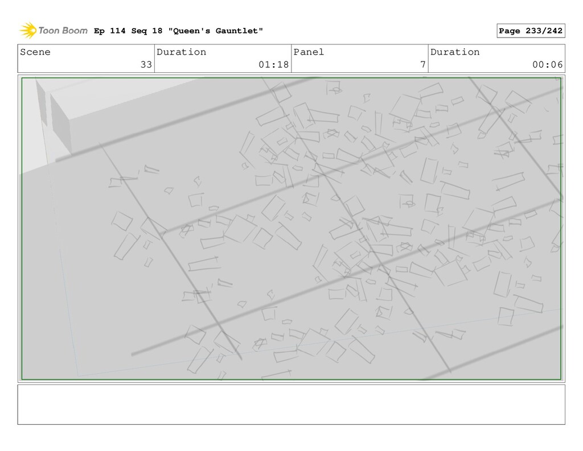The image size is (583, 451).
Task: Click the panel Duration label at right
Action: pyautogui.click(x=455, y=52)
